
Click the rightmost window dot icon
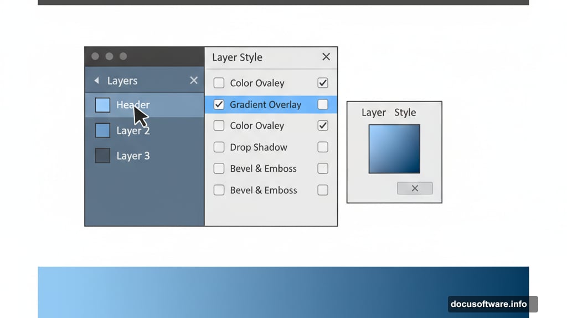123,56
